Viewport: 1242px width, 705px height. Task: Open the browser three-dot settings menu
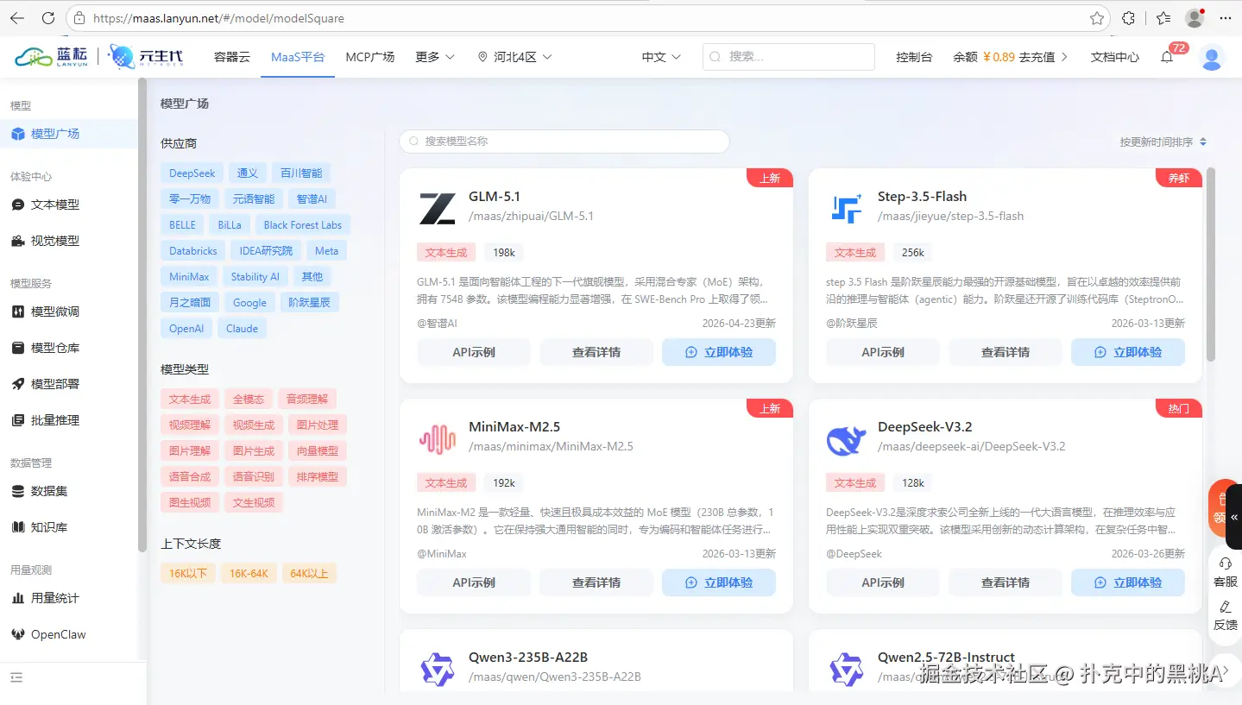tap(1226, 17)
